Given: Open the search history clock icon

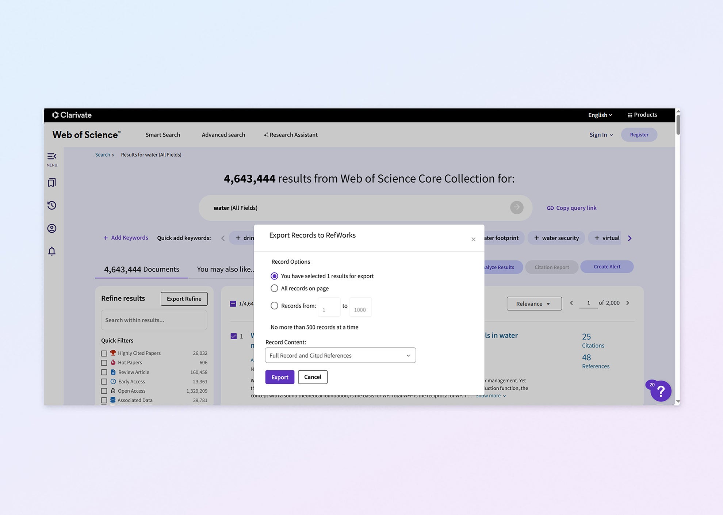Looking at the screenshot, I should (52, 205).
